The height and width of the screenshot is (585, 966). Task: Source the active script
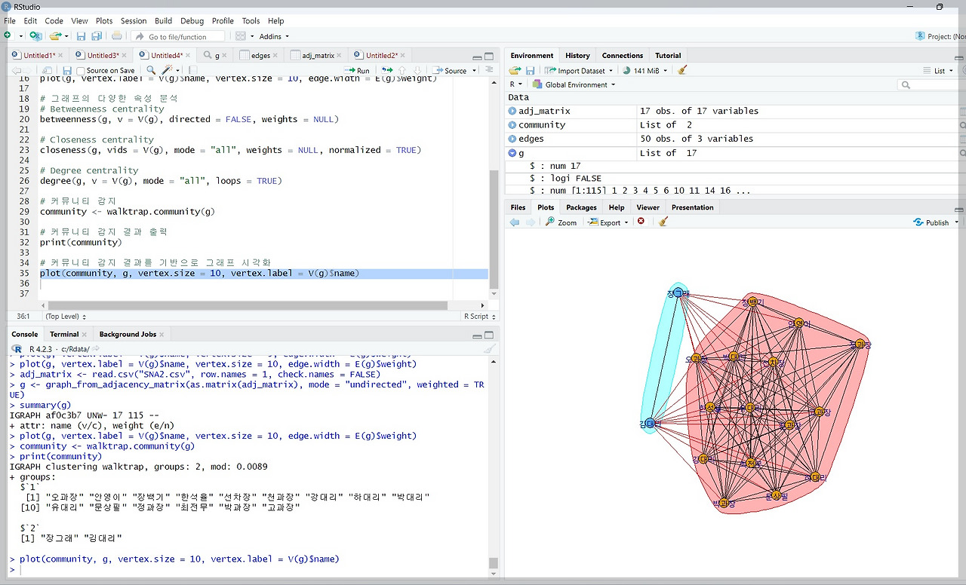pyautogui.click(x=451, y=71)
